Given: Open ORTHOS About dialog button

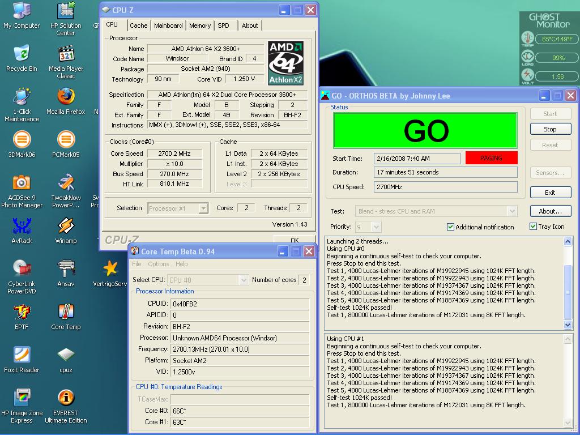Looking at the screenshot, I should 551,211.
